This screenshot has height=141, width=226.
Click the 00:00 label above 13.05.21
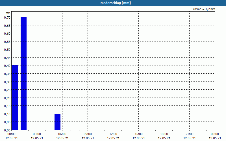(215, 134)
